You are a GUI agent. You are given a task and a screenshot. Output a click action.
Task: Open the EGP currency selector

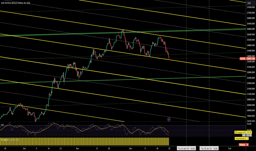point(251,3)
